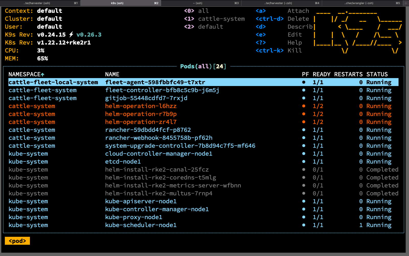Select the rancher-webhook-8455758b-pf62h pod

[x=159, y=138]
